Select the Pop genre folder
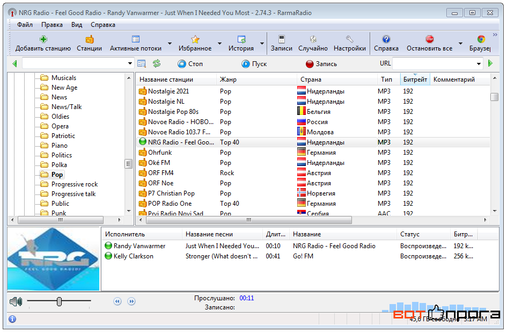Screen dimensions: 507x332 click(x=52, y=175)
